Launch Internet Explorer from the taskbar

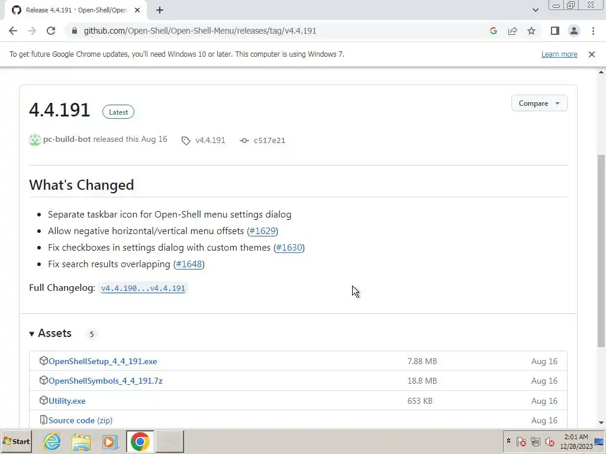click(52, 441)
